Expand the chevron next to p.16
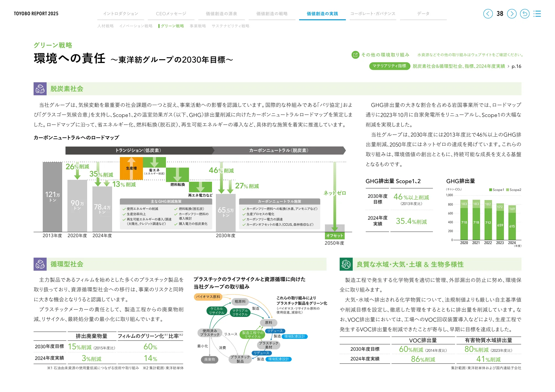Viewport: 555px width, 392px height. coord(509,66)
